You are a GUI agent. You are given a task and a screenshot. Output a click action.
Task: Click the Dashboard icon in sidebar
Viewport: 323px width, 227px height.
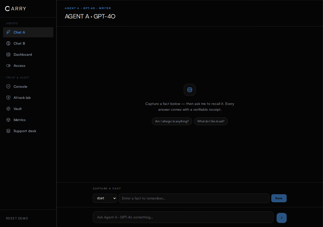(8, 54)
